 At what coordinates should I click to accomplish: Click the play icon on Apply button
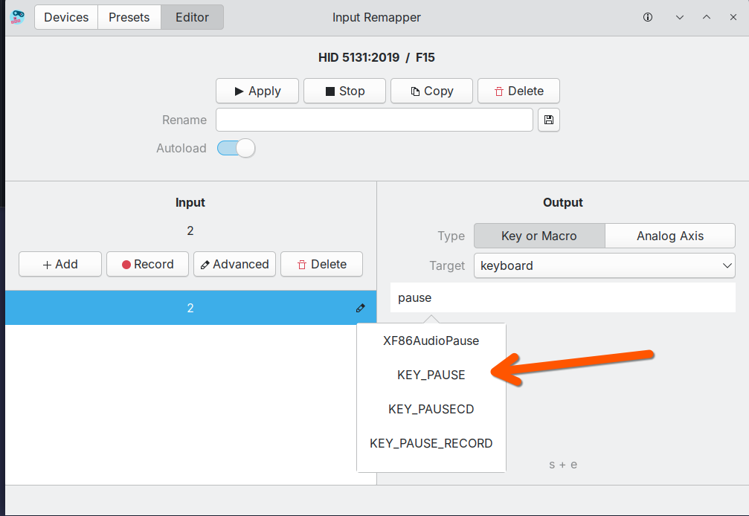(x=239, y=91)
